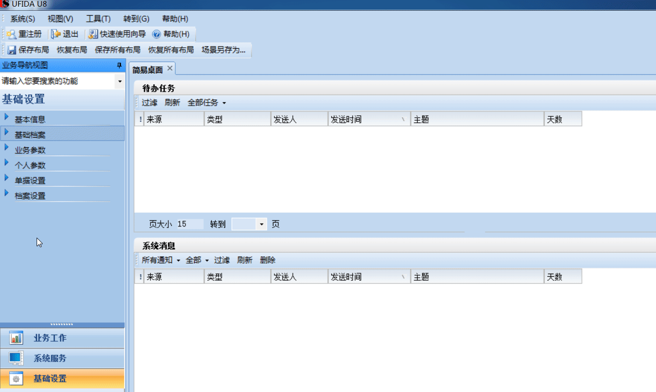Click the ! priority column in 待办任务
This screenshot has height=392, width=656.
[x=139, y=119]
